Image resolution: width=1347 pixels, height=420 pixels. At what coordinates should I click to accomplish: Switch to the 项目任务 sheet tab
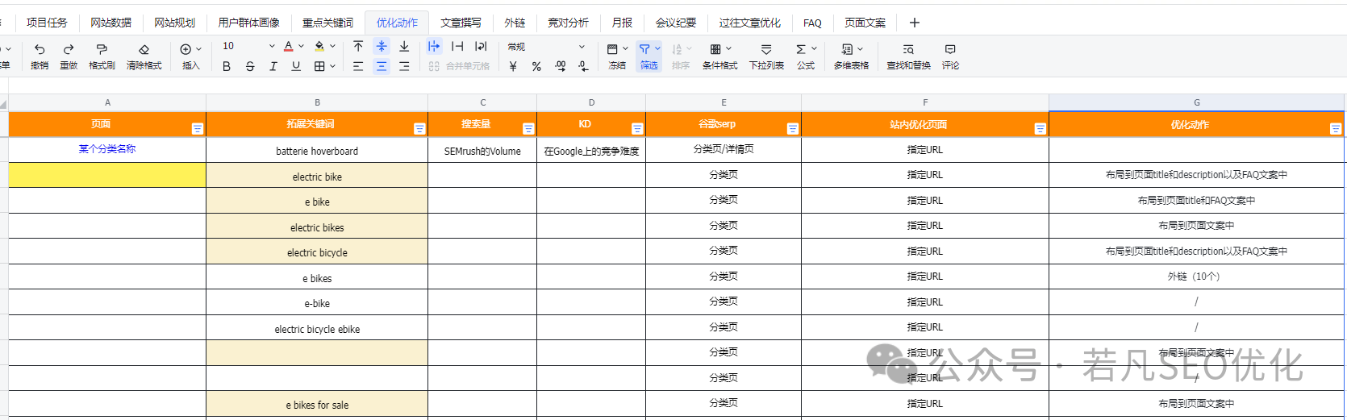coord(47,23)
